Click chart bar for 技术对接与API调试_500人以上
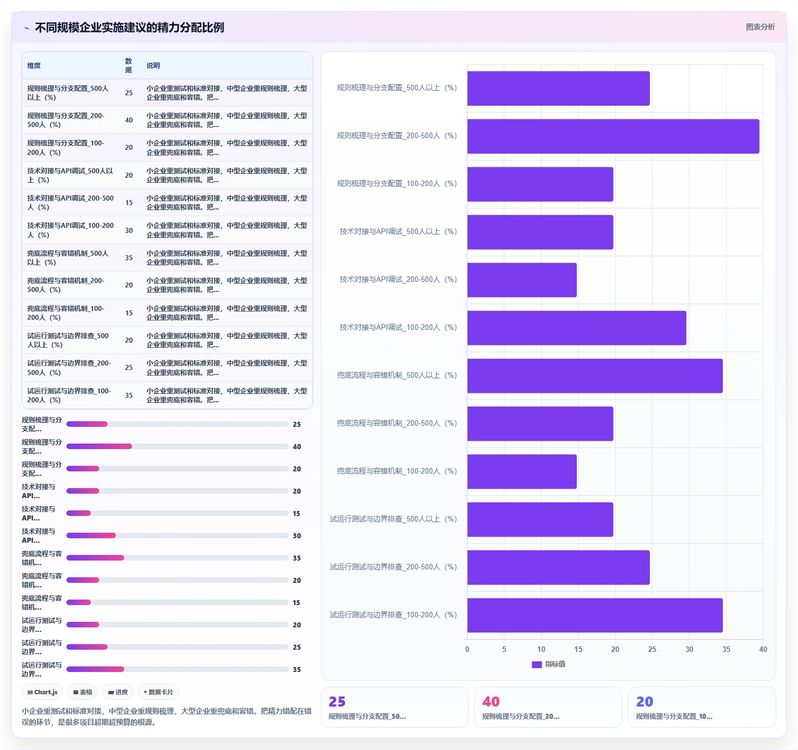The image size is (798, 750). 540,232
